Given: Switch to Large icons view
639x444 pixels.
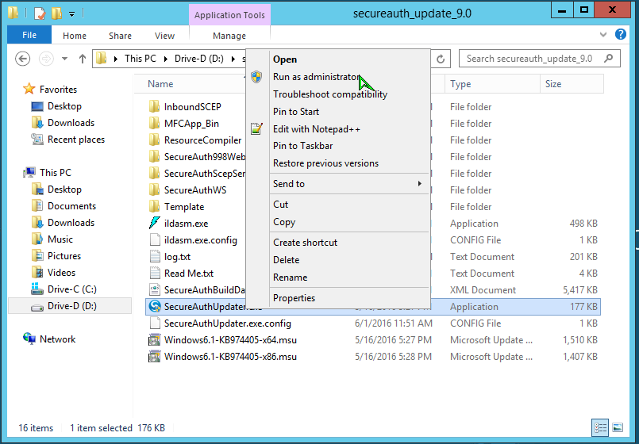Looking at the screenshot, I should pos(618,427).
